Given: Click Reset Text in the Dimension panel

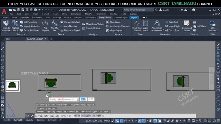Looking at the screenshot, I should pos(171,22).
